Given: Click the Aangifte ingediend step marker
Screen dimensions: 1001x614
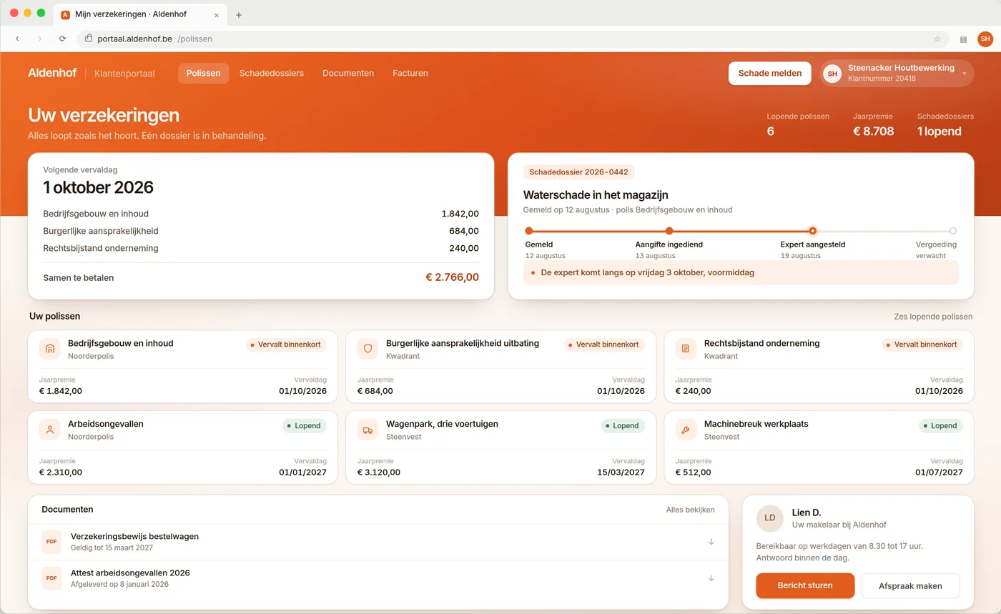Looking at the screenshot, I should (x=669, y=231).
